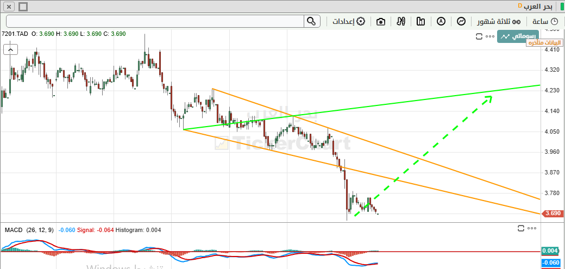Click the symbol search input field

click(x=155, y=21)
